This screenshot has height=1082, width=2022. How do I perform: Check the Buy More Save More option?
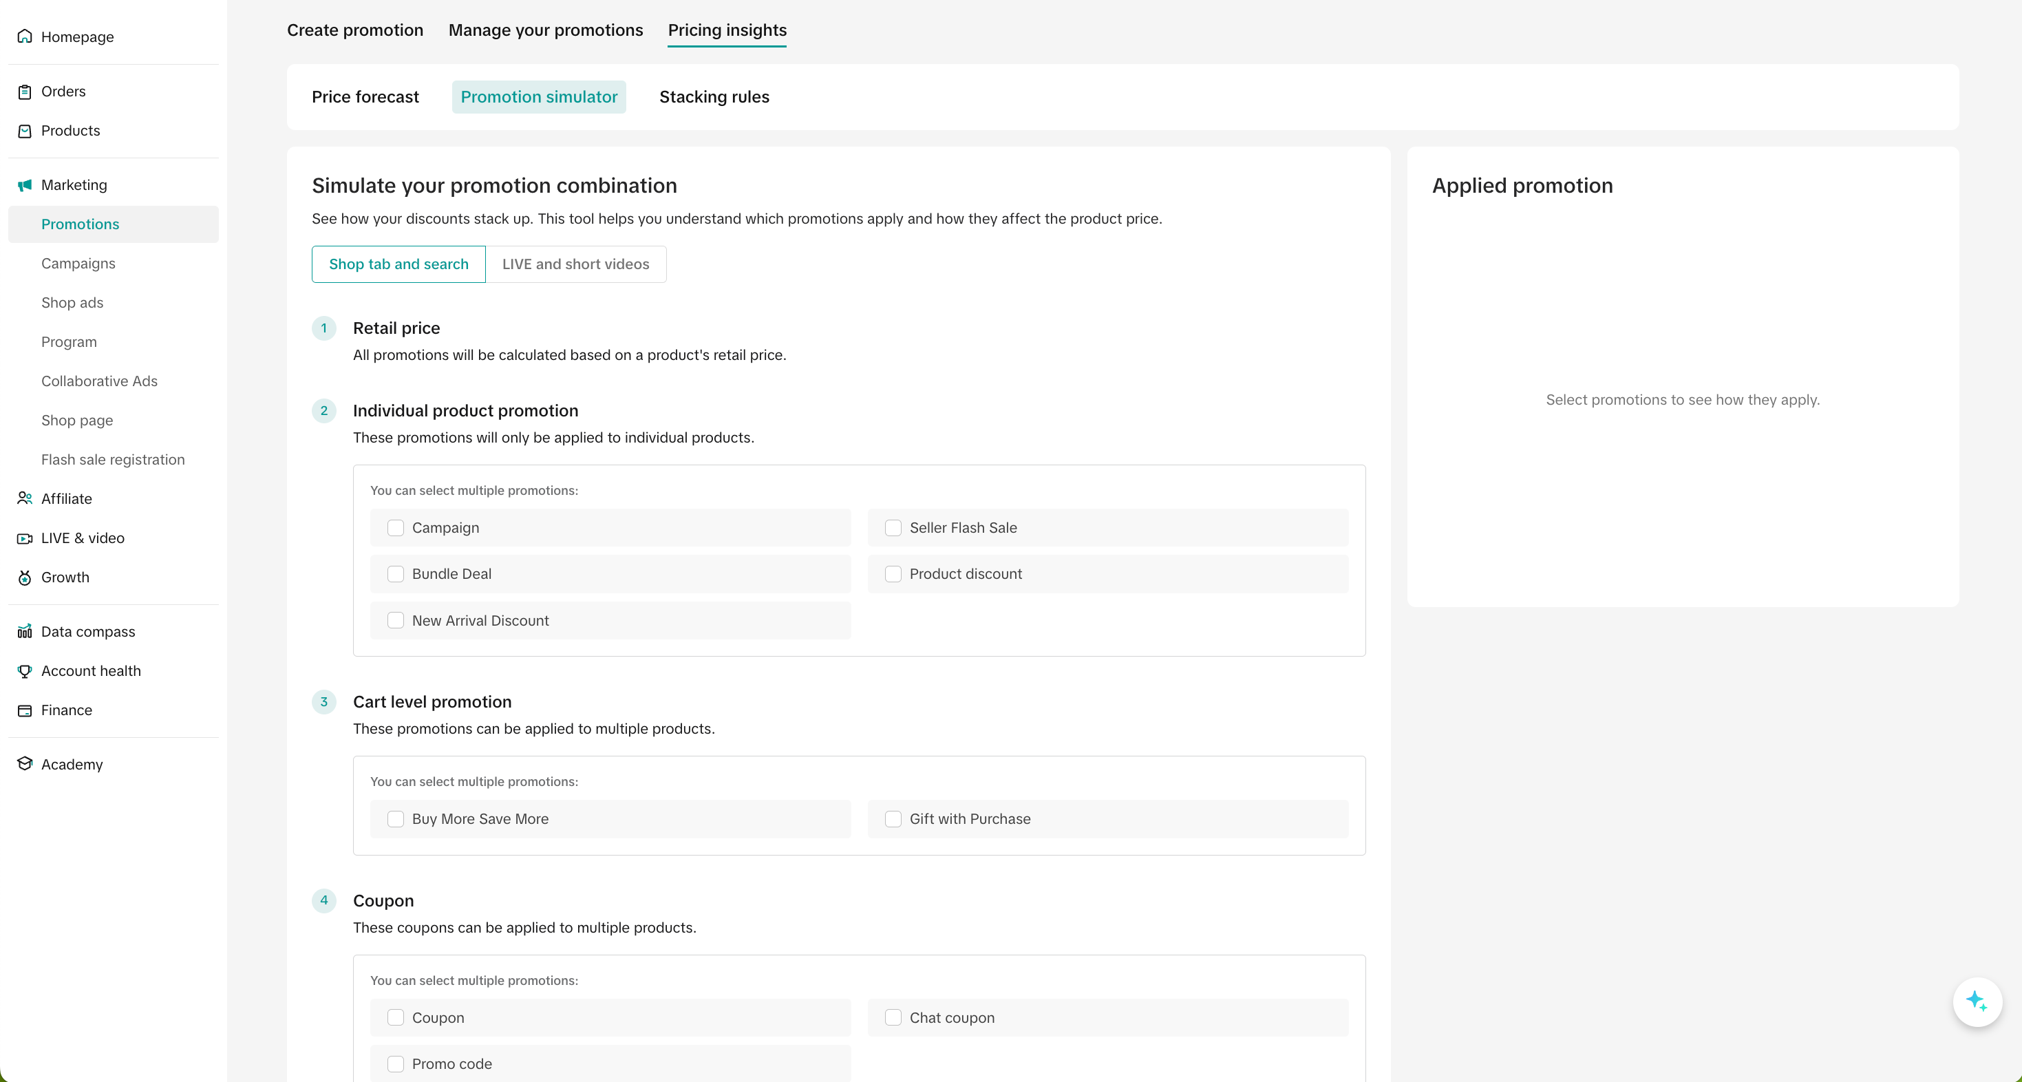[396, 819]
